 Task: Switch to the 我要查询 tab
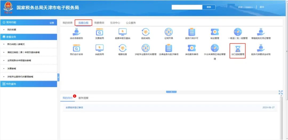[99, 23]
